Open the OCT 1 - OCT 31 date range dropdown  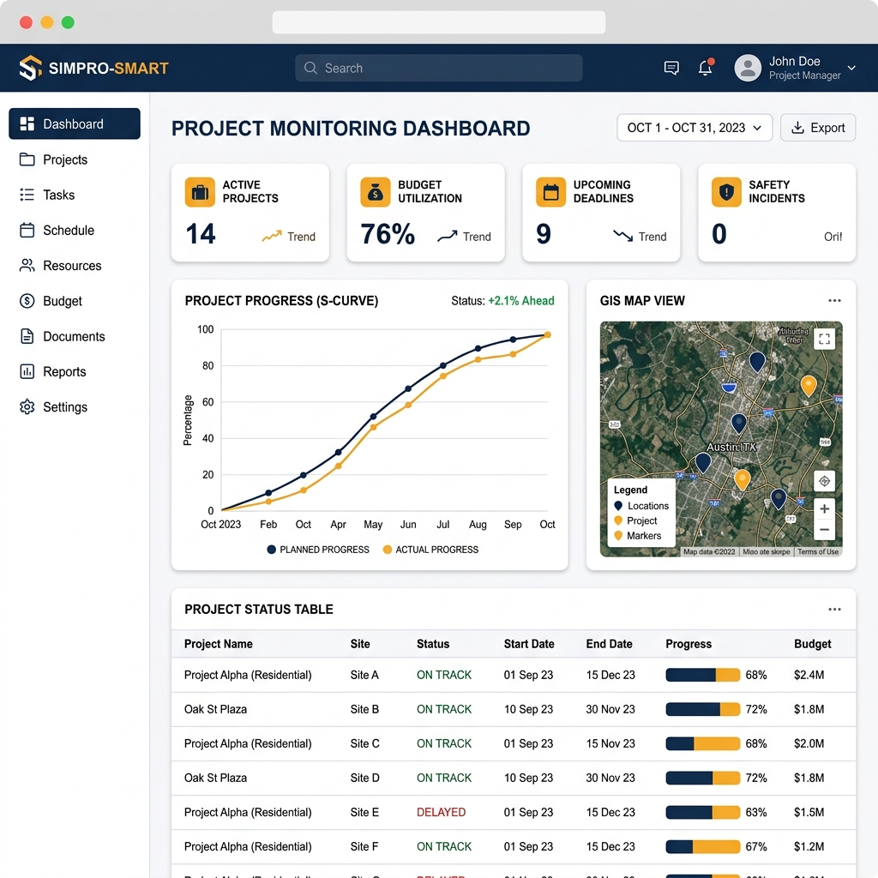695,128
